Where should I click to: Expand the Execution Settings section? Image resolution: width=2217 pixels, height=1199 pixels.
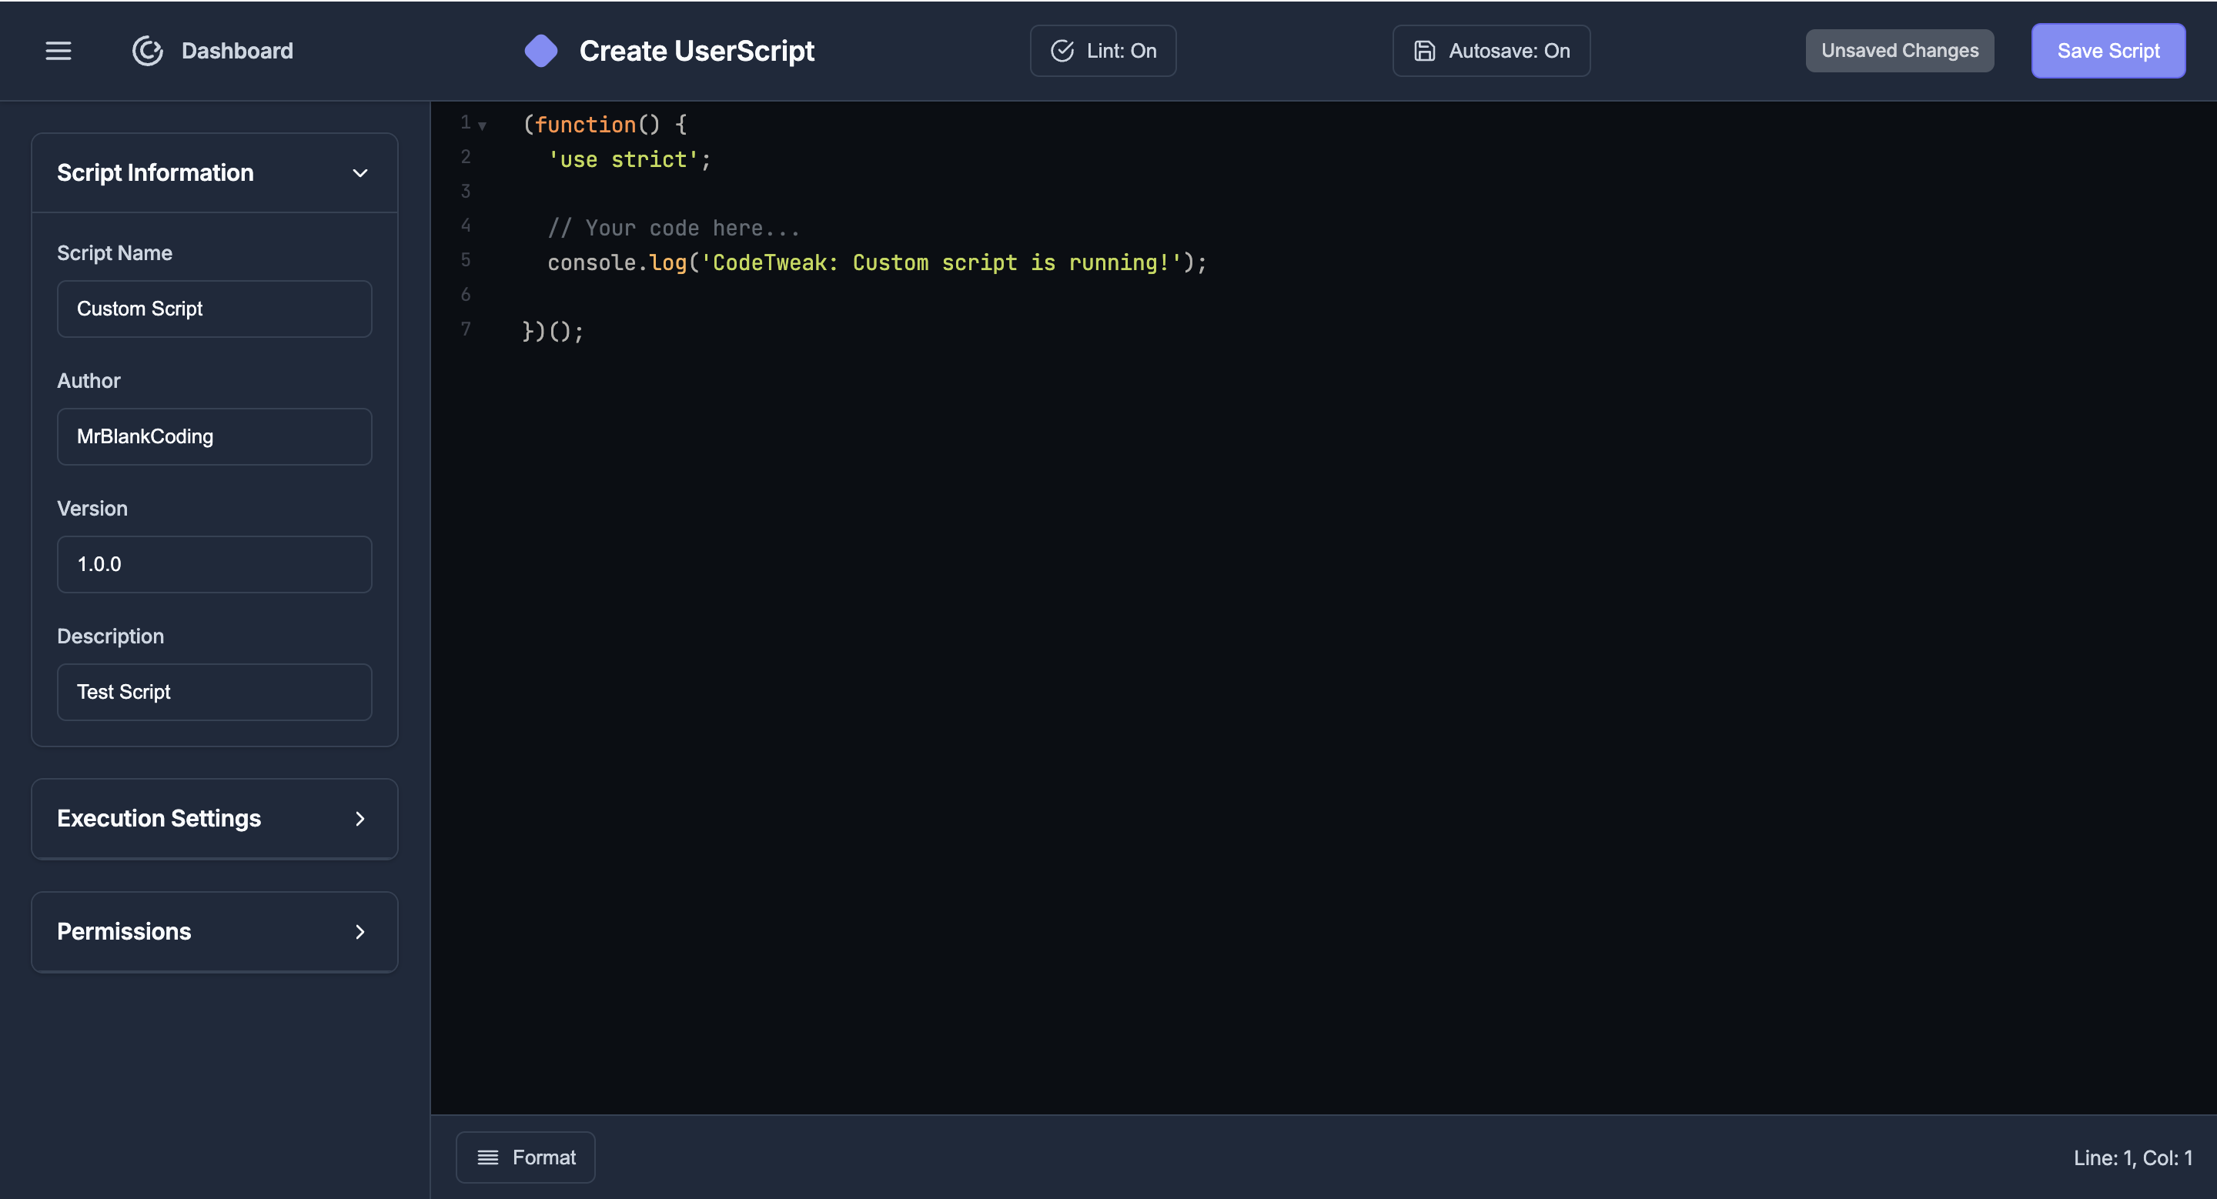pos(214,818)
